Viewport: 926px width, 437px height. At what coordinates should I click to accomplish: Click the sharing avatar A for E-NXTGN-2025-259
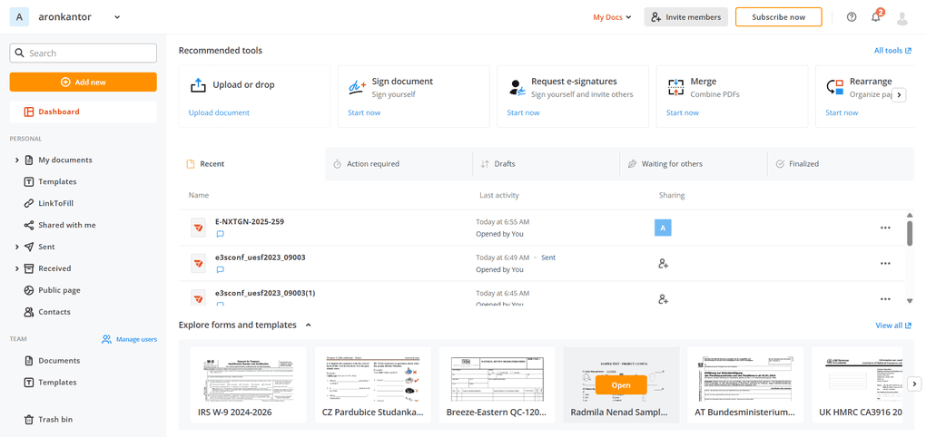click(x=663, y=228)
